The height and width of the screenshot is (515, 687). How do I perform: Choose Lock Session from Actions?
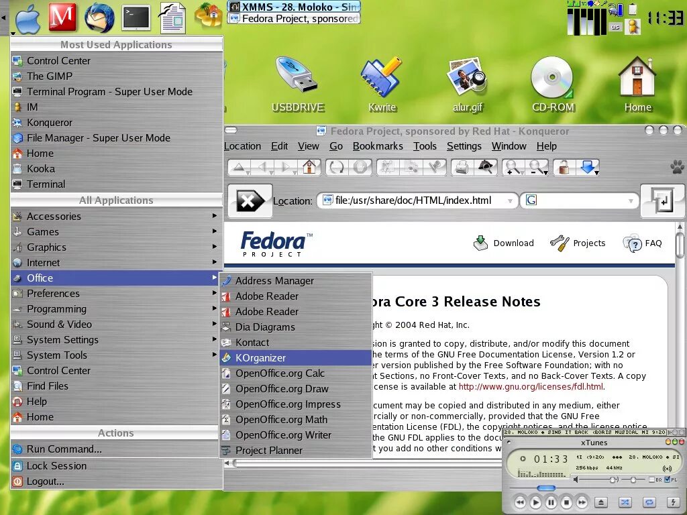click(116, 466)
